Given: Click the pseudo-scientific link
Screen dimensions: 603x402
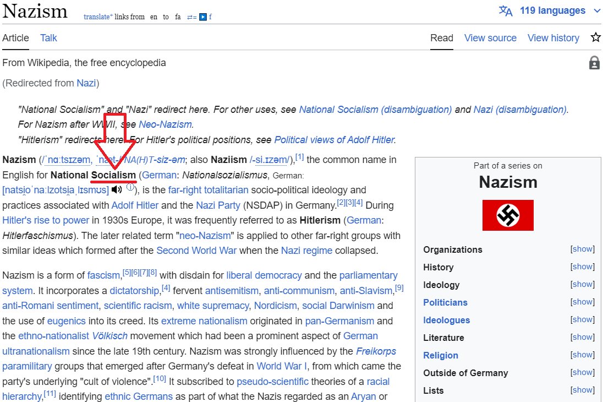Looking at the screenshot, I should pyautogui.click(x=273, y=382).
